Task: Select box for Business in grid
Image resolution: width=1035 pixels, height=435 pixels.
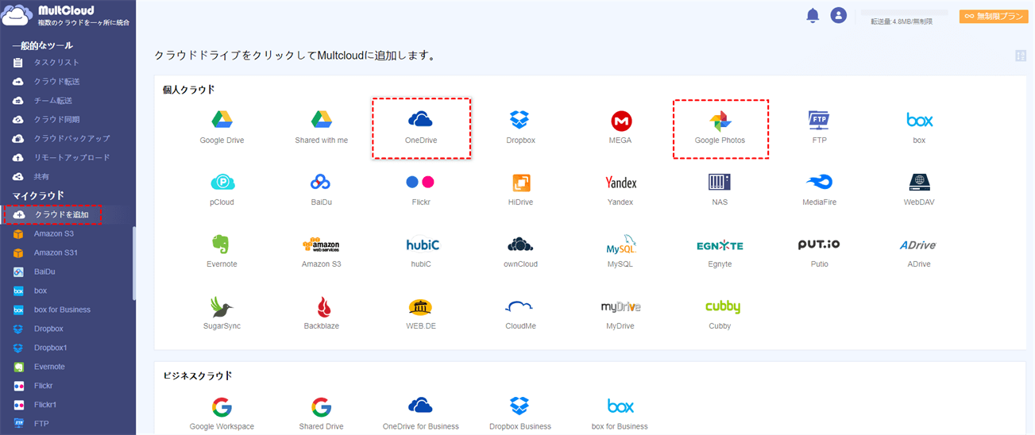Action: [620, 414]
